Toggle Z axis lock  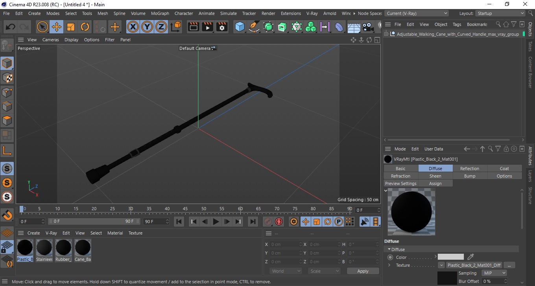pos(161,27)
